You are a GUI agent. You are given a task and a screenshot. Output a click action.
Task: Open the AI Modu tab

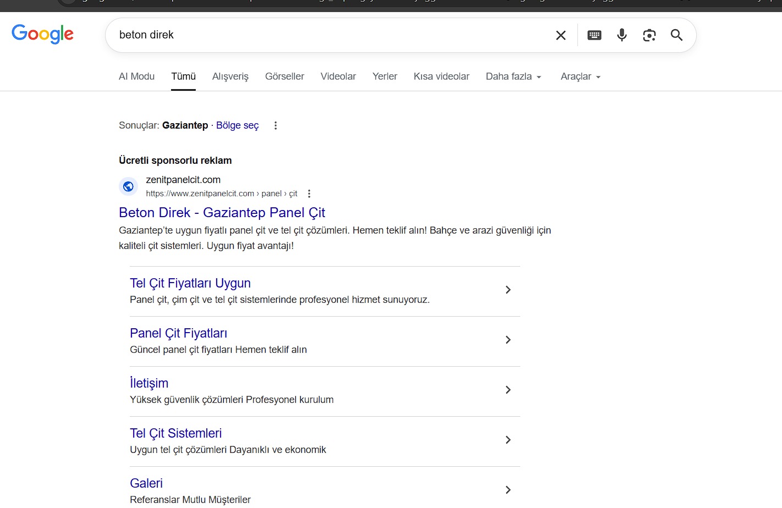click(x=136, y=76)
